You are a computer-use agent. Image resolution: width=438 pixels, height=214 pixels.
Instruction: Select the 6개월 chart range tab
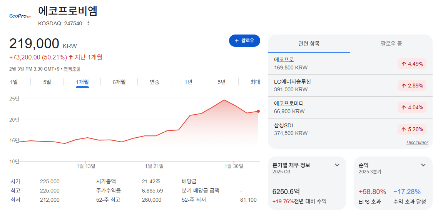coord(119,82)
